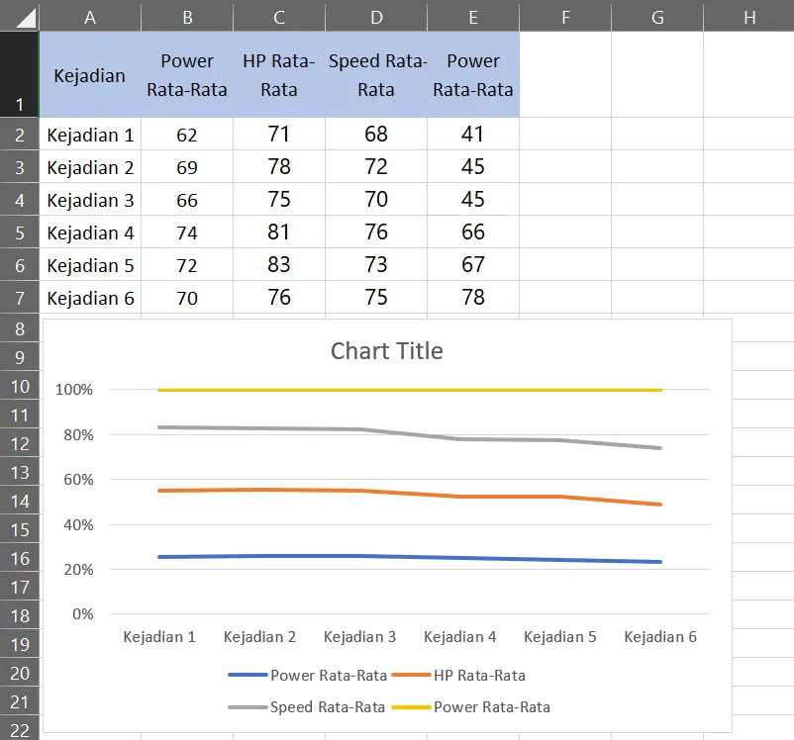Screen dimensions: 794x740
Task: Select row 5 header
Action: coord(19,231)
